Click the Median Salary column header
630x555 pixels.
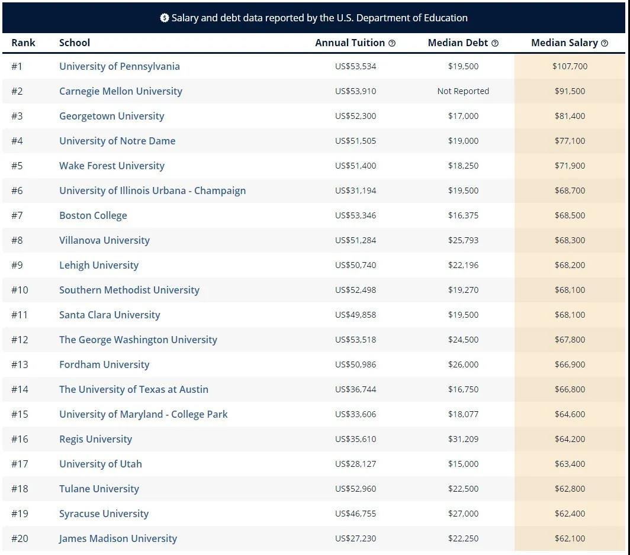coord(564,43)
